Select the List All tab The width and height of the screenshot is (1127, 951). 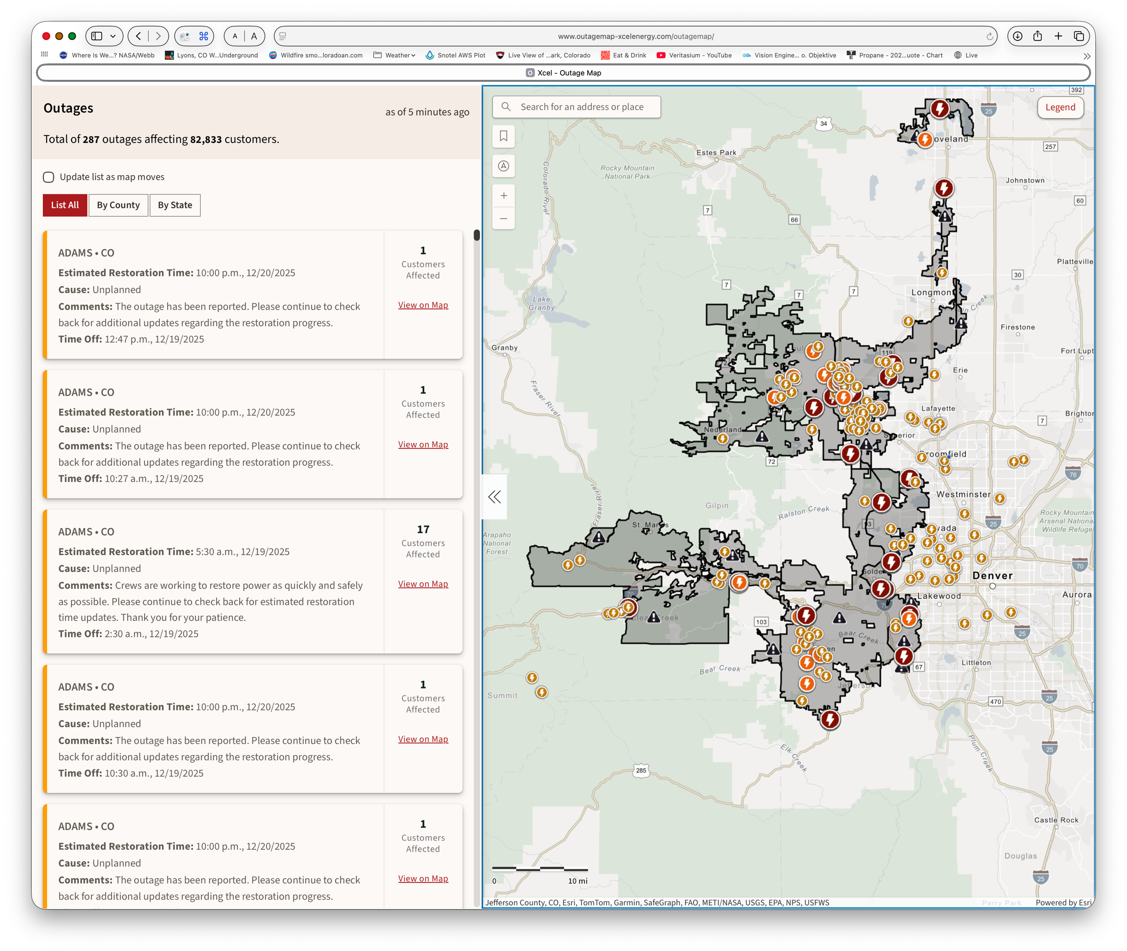(65, 205)
